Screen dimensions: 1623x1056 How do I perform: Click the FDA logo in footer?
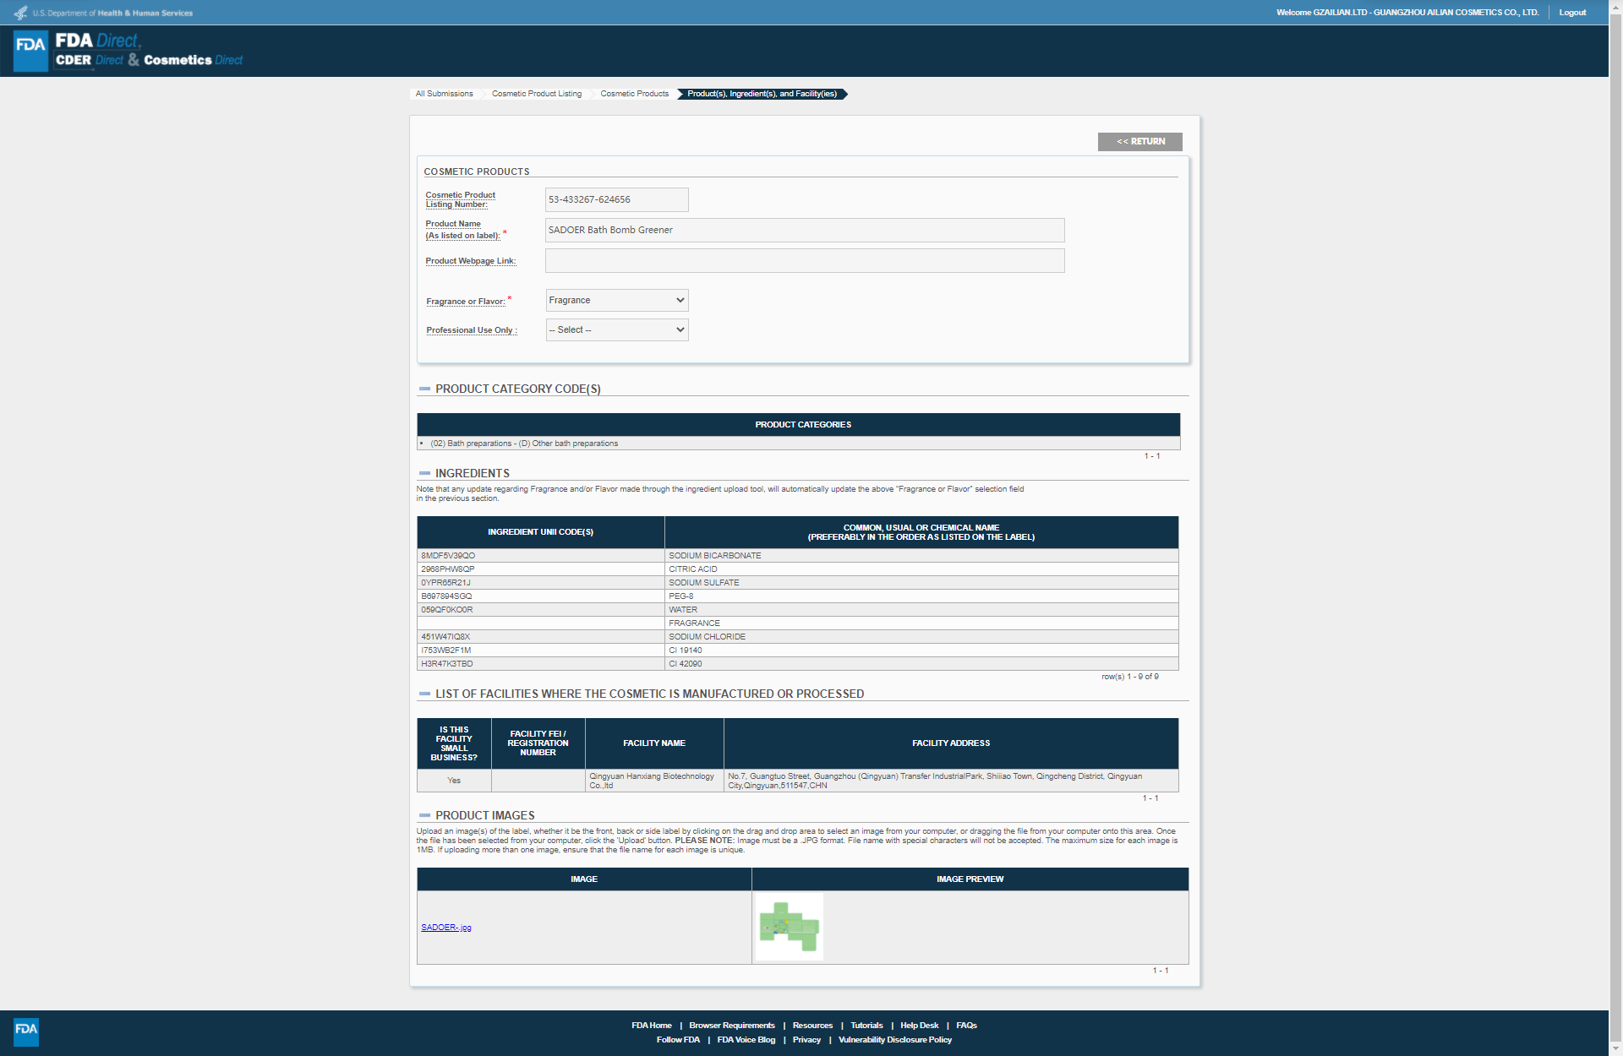[x=26, y=1031]
